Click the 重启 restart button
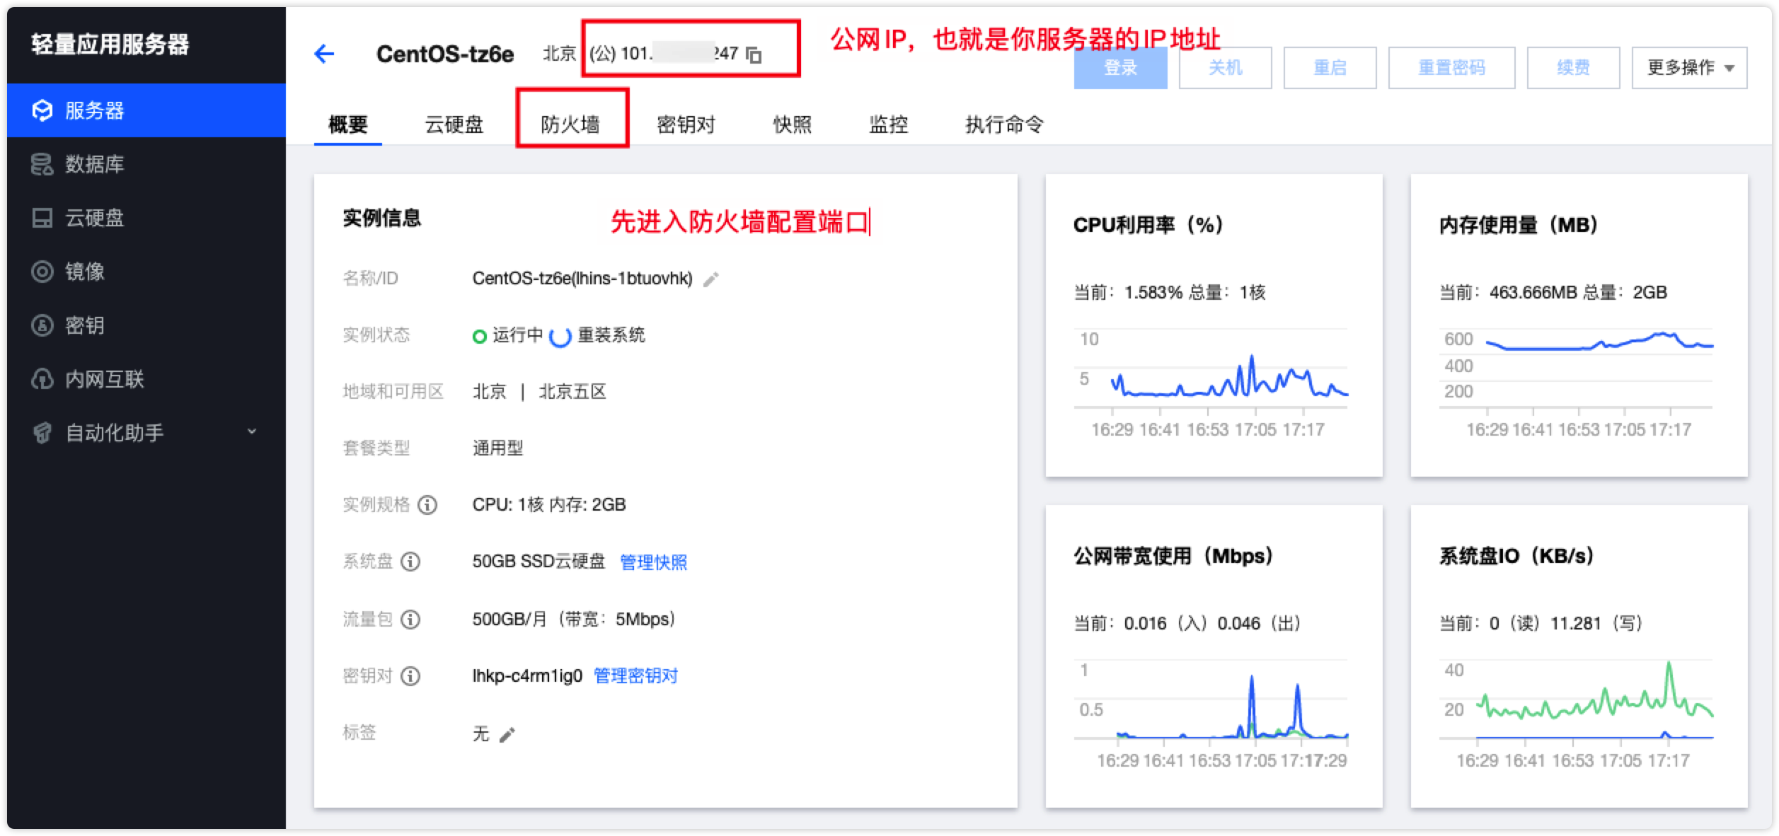Image resolution: width=1779 pixels, height=836 pixels. [1330, 68]
